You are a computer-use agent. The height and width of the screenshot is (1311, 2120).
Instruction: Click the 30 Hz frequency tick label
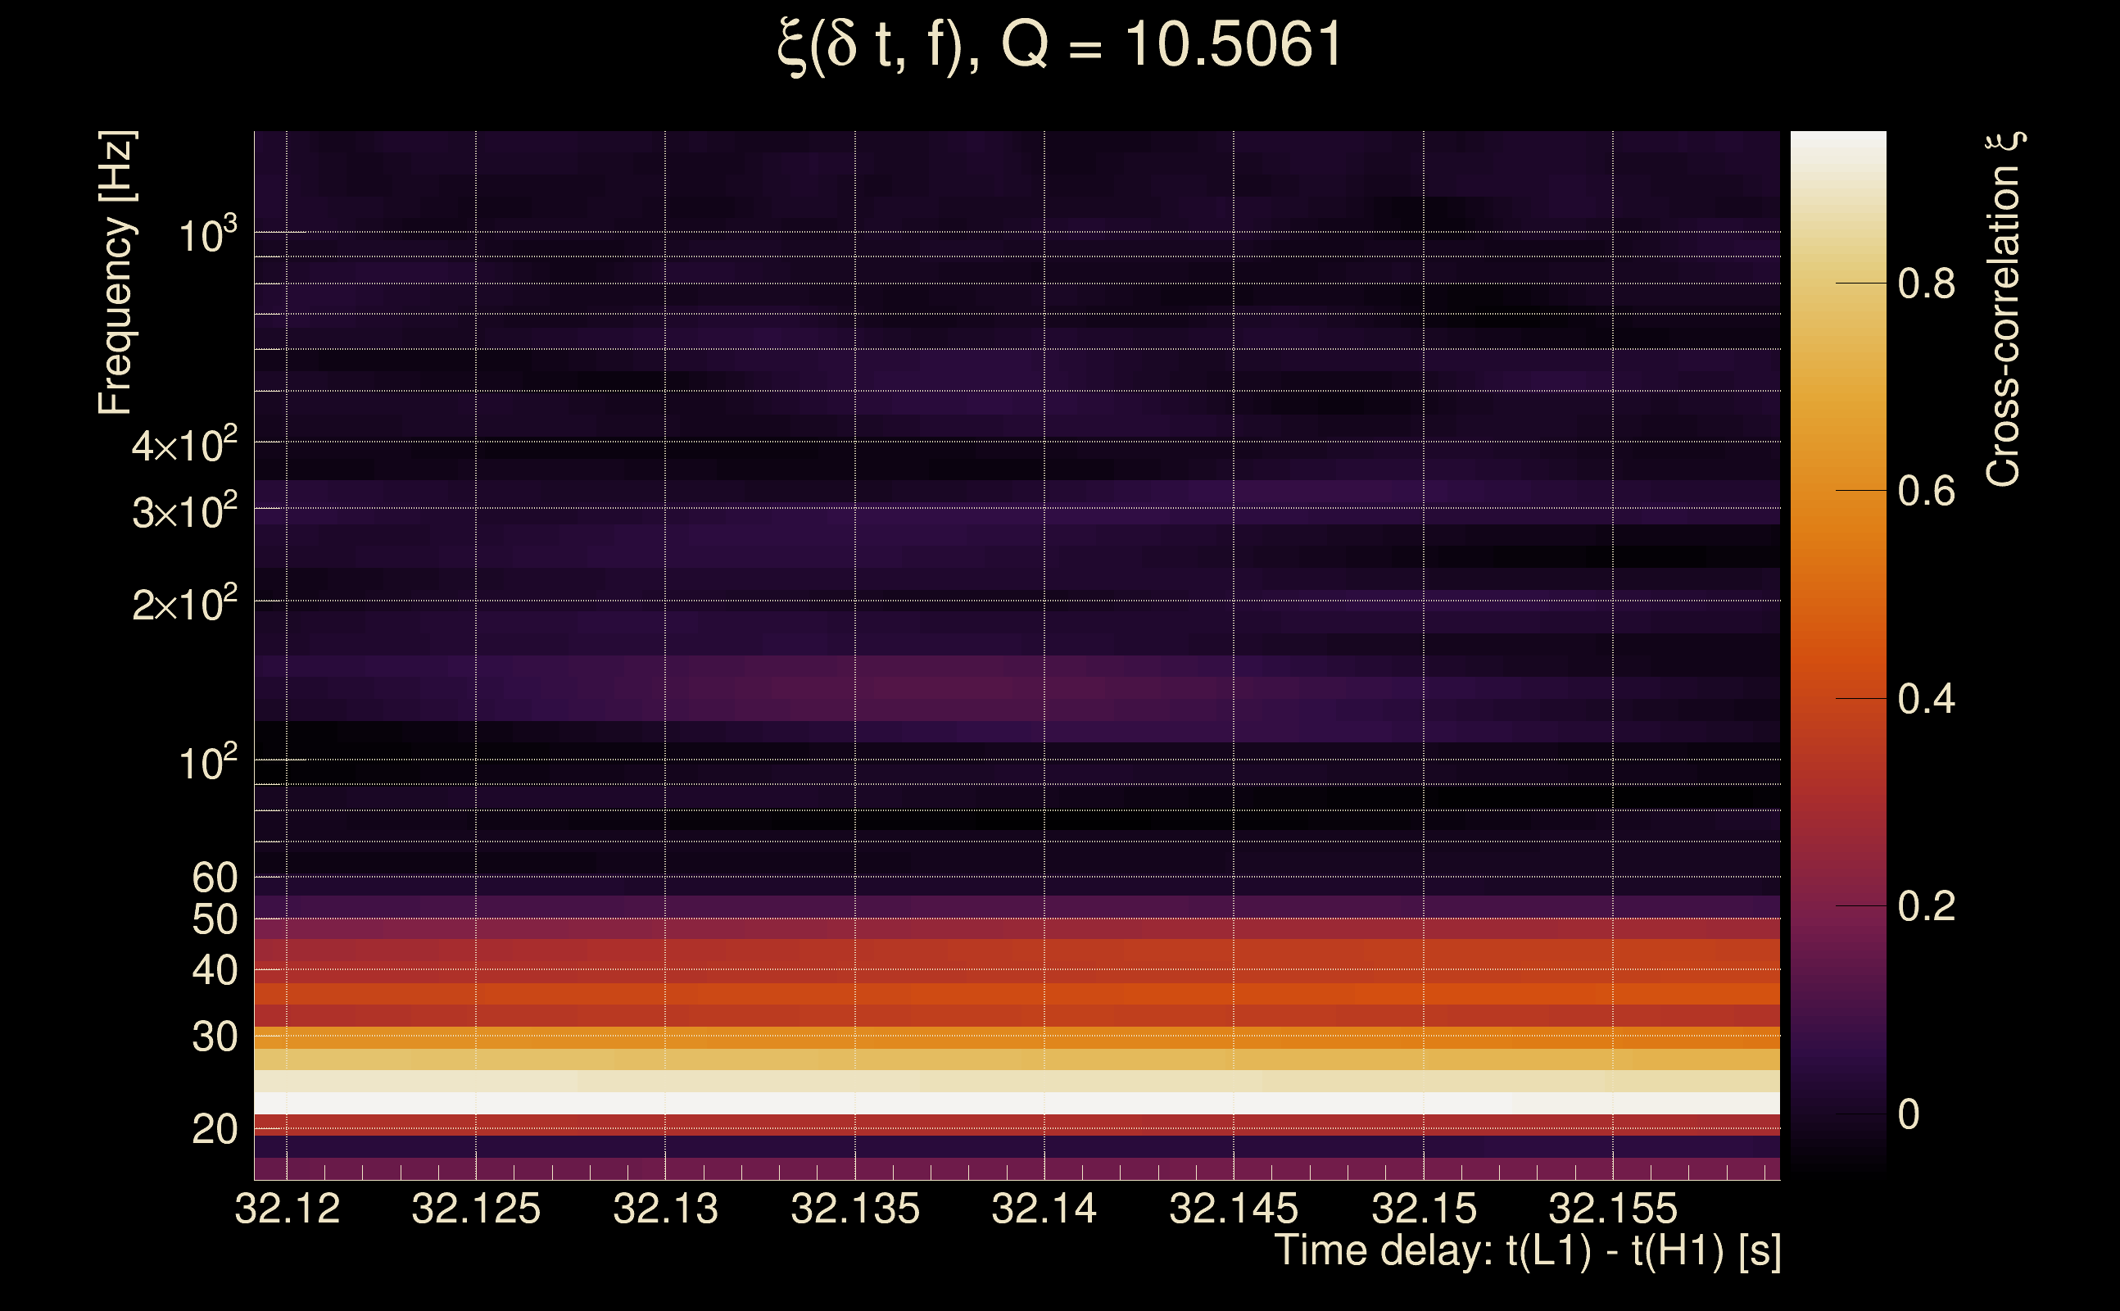[214, 1037]
